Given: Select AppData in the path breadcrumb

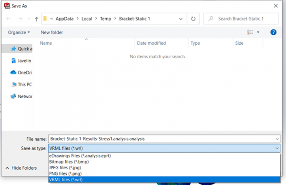Looking at the screenshot, I should (64, 19).
